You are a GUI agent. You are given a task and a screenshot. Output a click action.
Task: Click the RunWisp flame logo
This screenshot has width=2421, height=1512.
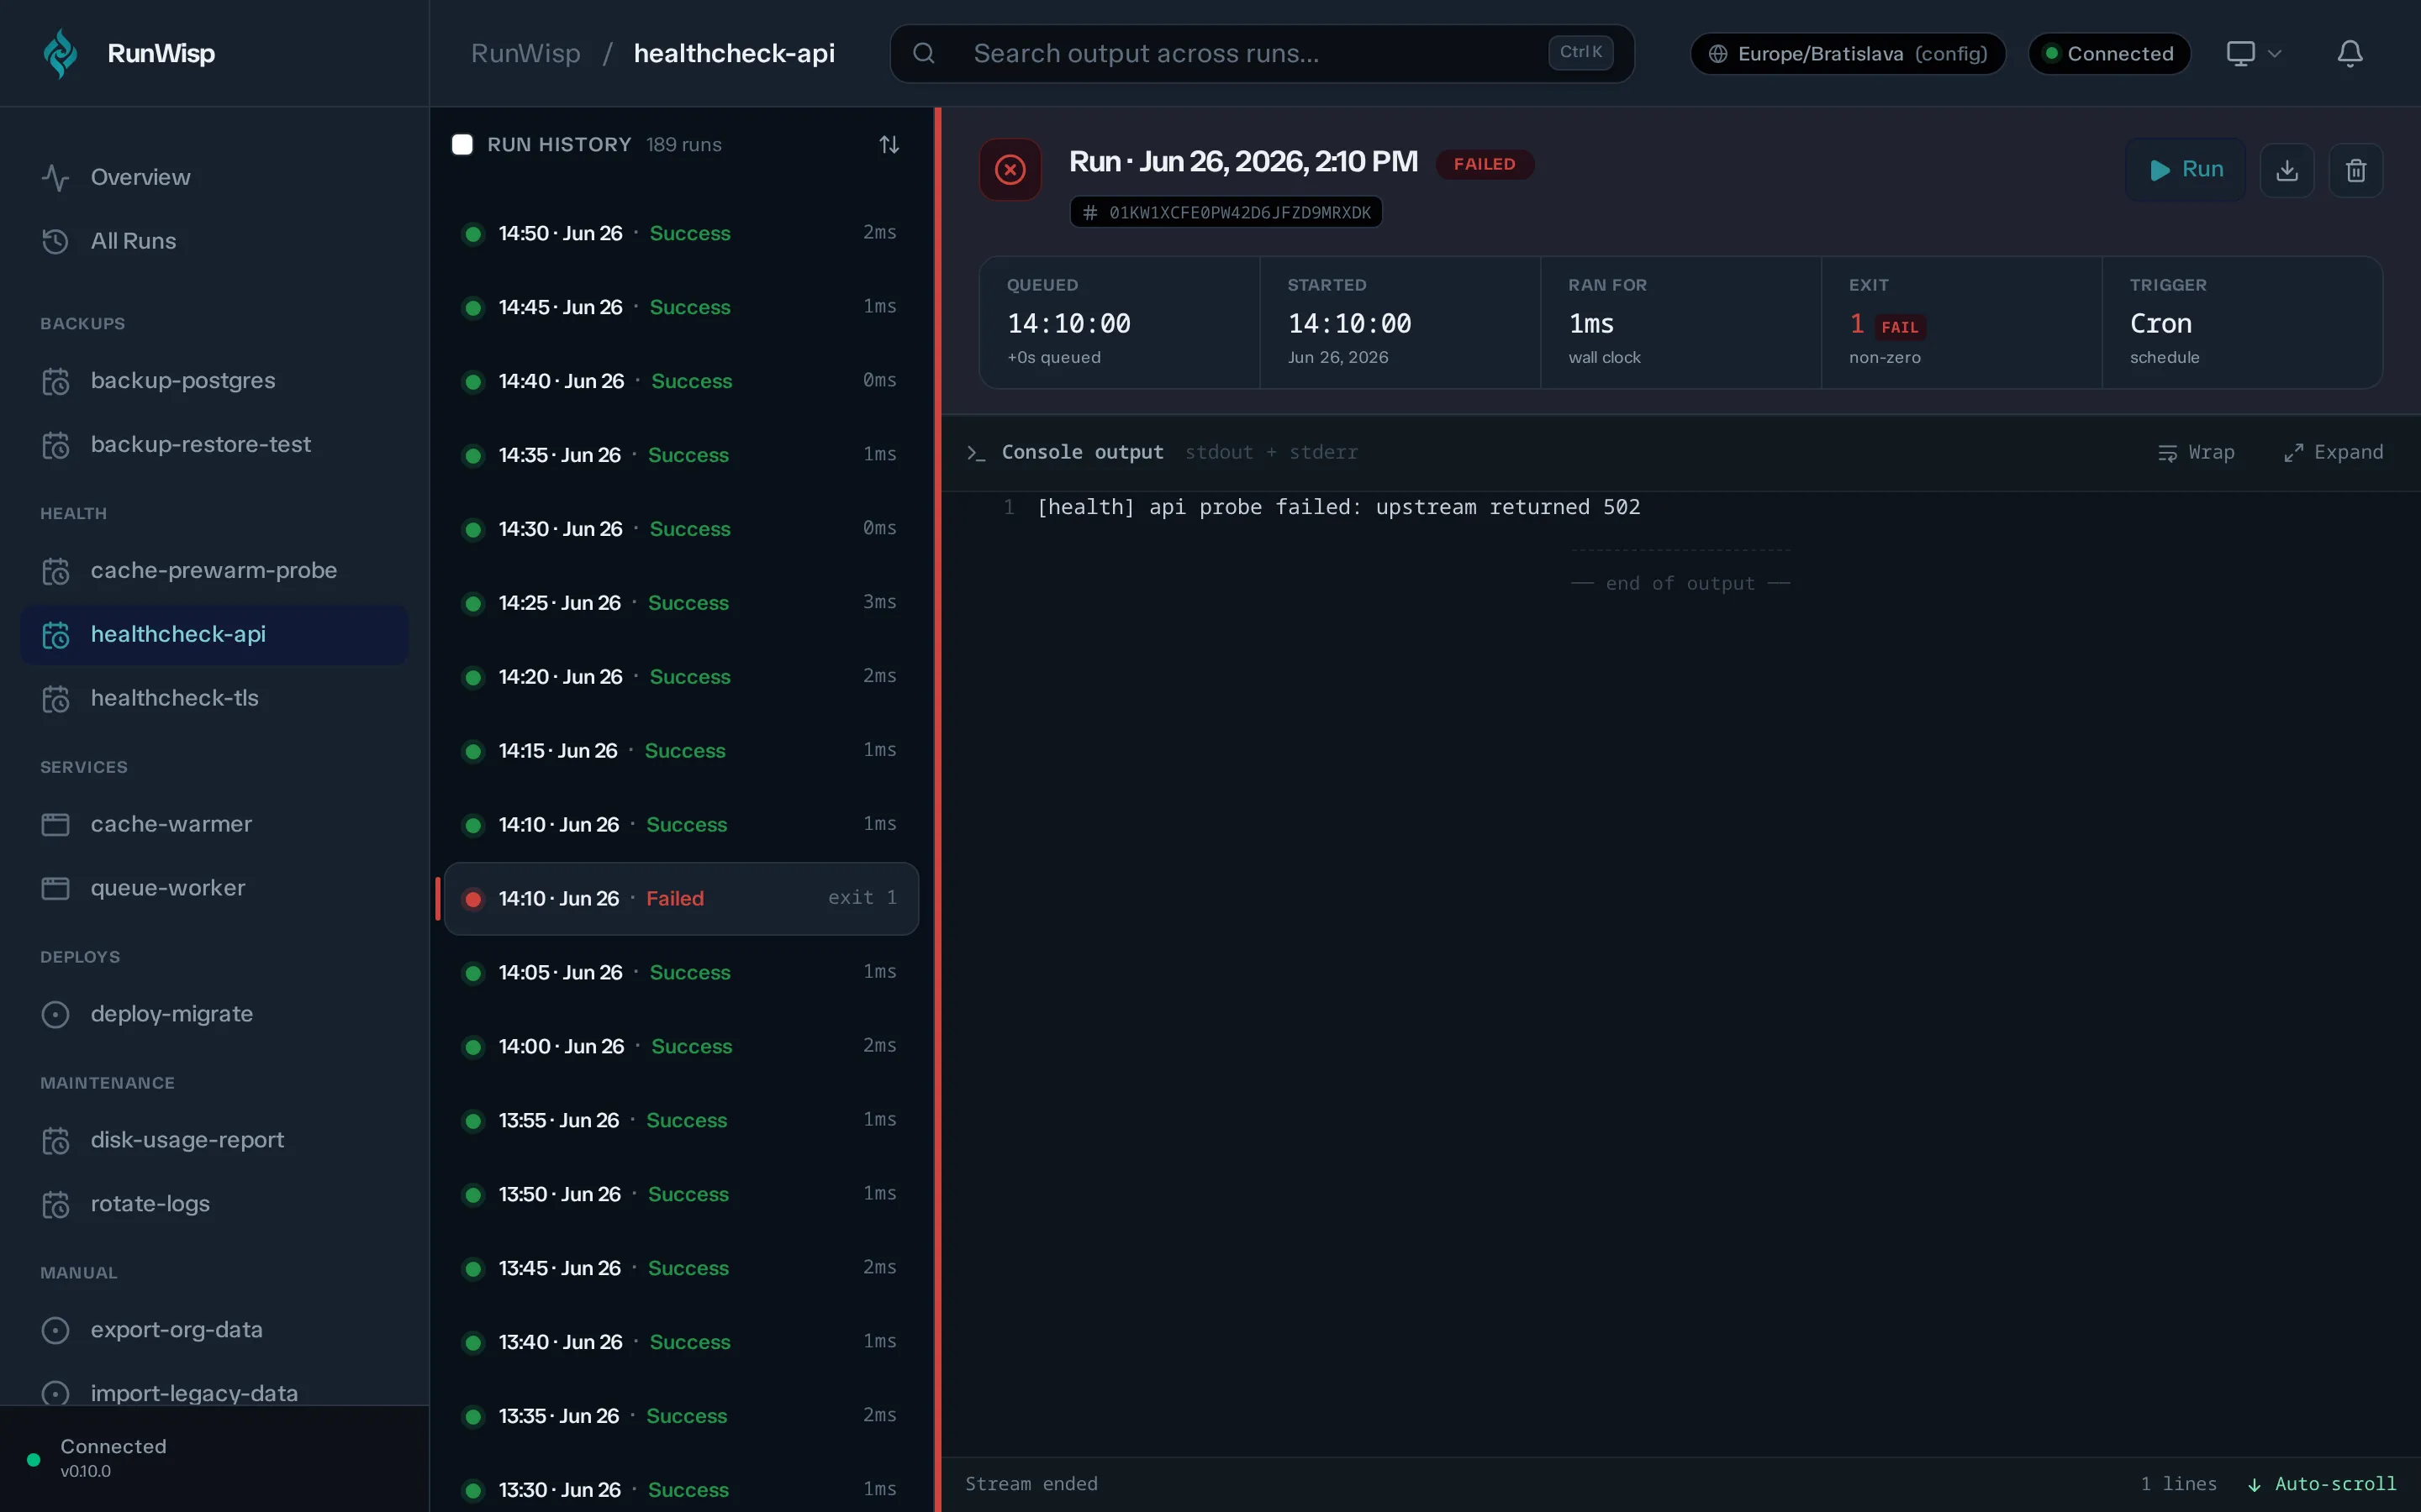(60, 53)
